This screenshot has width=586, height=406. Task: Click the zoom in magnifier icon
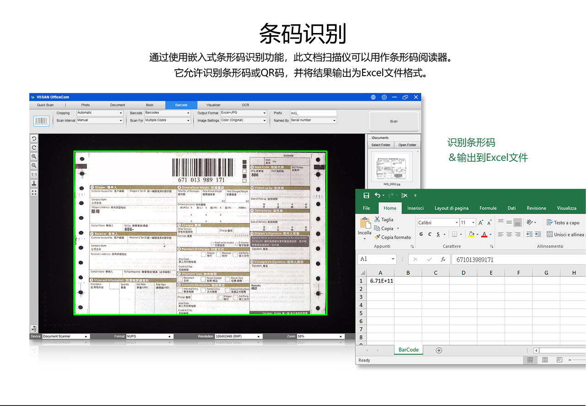click(34, 156)
